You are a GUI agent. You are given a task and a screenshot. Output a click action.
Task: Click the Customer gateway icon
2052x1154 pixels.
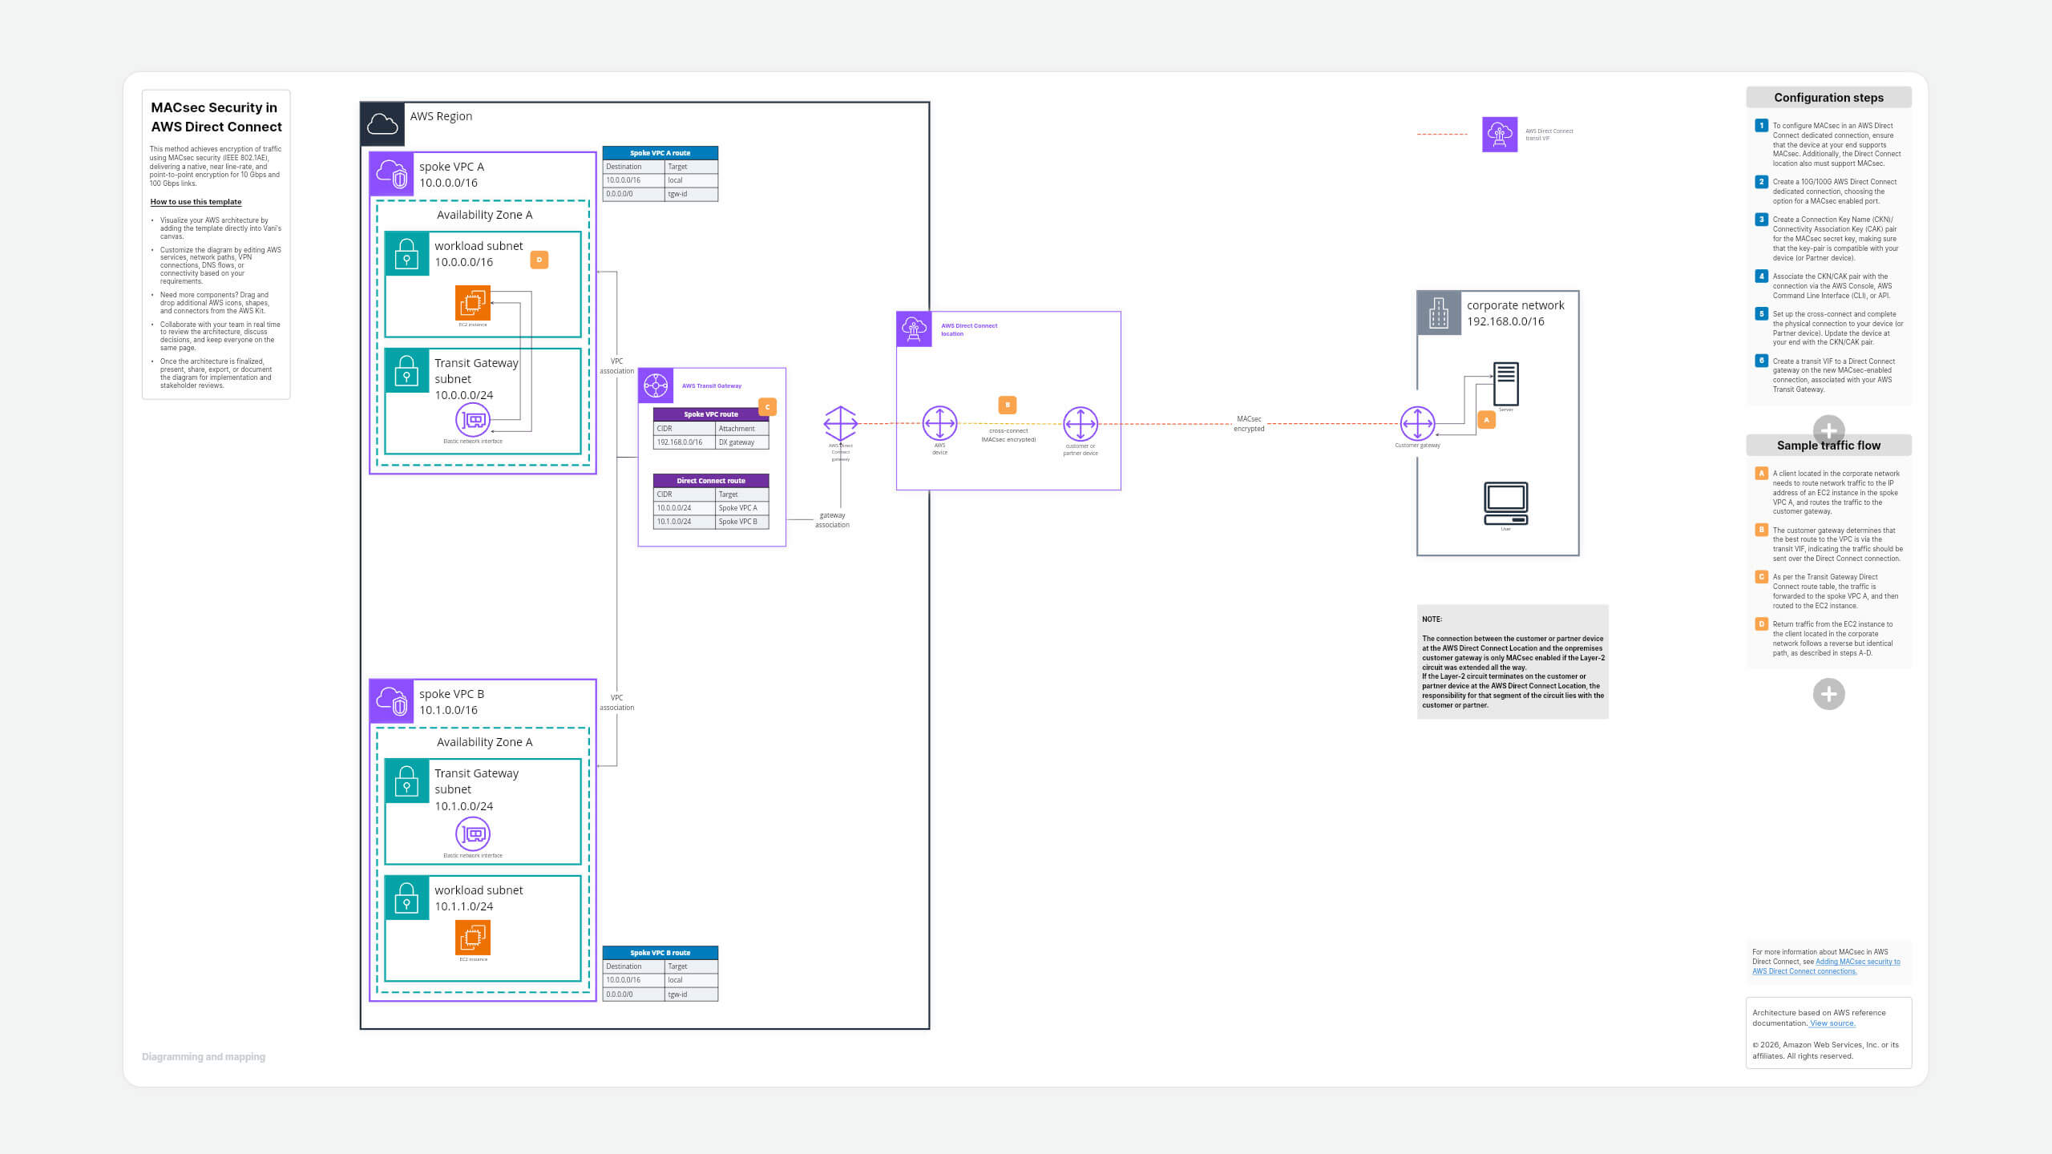[x=1417, y=423]
